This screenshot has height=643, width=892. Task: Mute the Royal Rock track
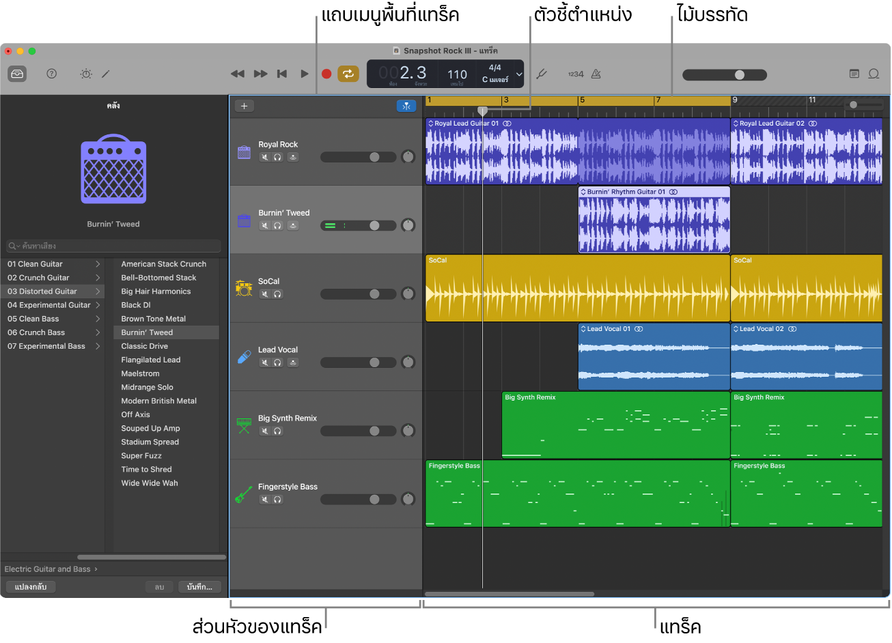(x=264, y=157)
